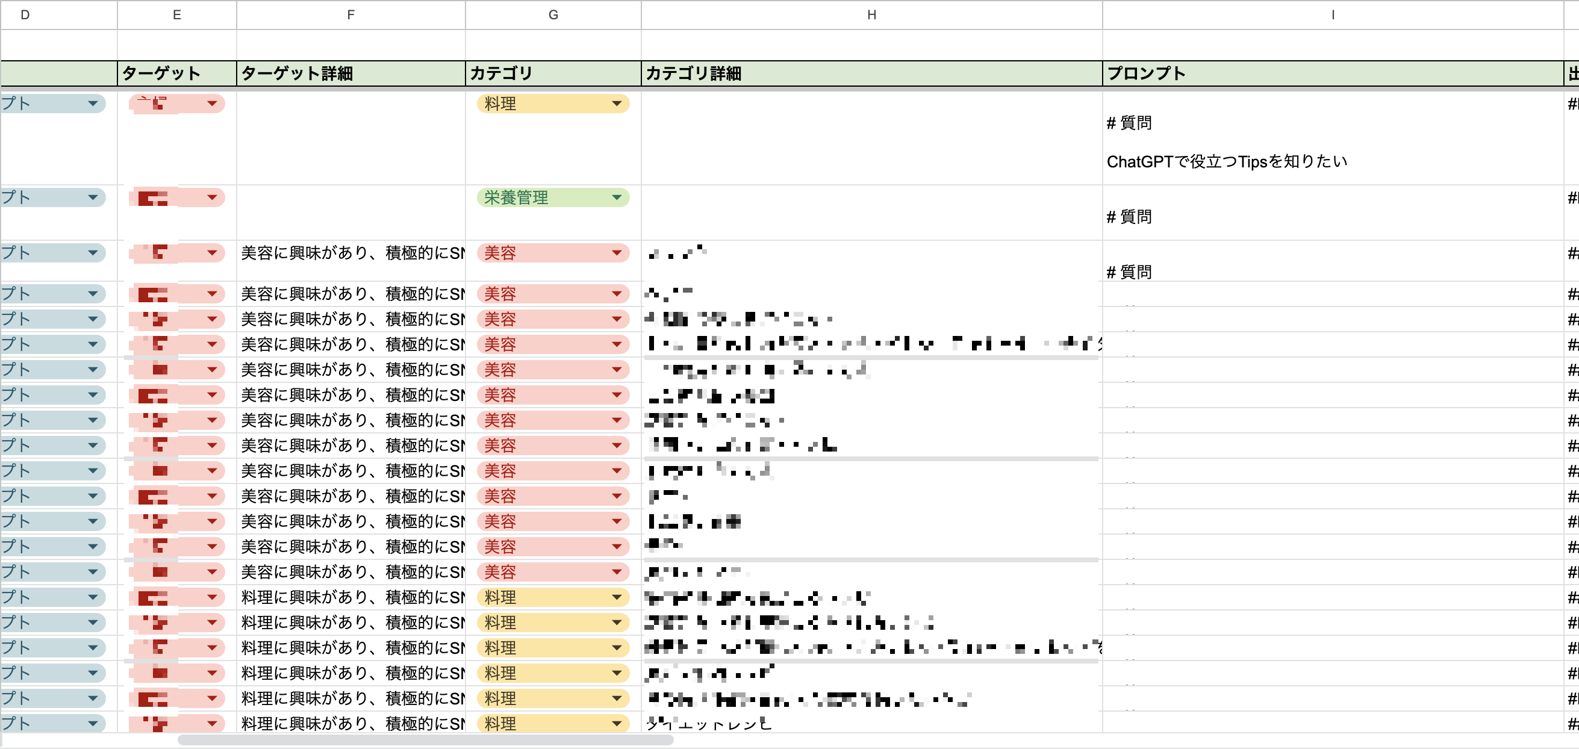Screen dimensions: 1579x749
Task: Open the 料理 dropdown in the first 料理に興味があり row
Action: coord(617,597)
